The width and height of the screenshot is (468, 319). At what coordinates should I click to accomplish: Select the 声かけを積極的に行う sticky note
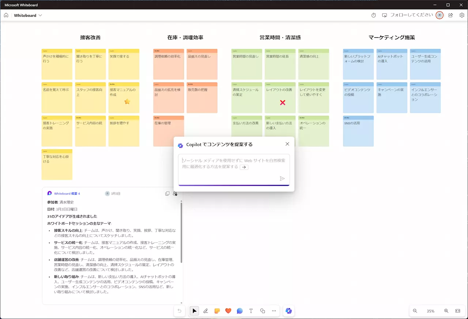[x=57, y=64]
